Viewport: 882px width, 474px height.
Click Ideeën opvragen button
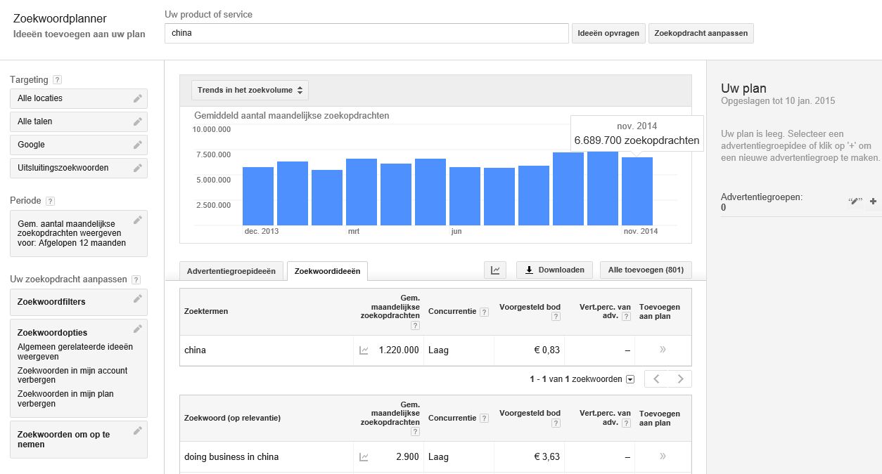(608, 34)
